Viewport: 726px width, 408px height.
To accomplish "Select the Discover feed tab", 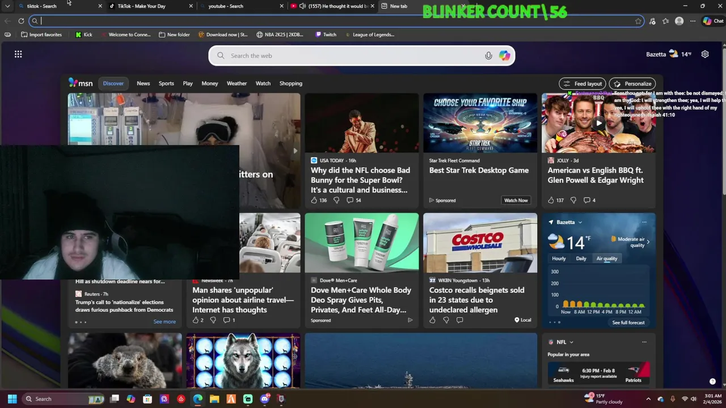I will click(x=113, y=83).
